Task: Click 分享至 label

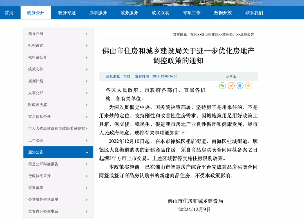Action: coord(231,76)
